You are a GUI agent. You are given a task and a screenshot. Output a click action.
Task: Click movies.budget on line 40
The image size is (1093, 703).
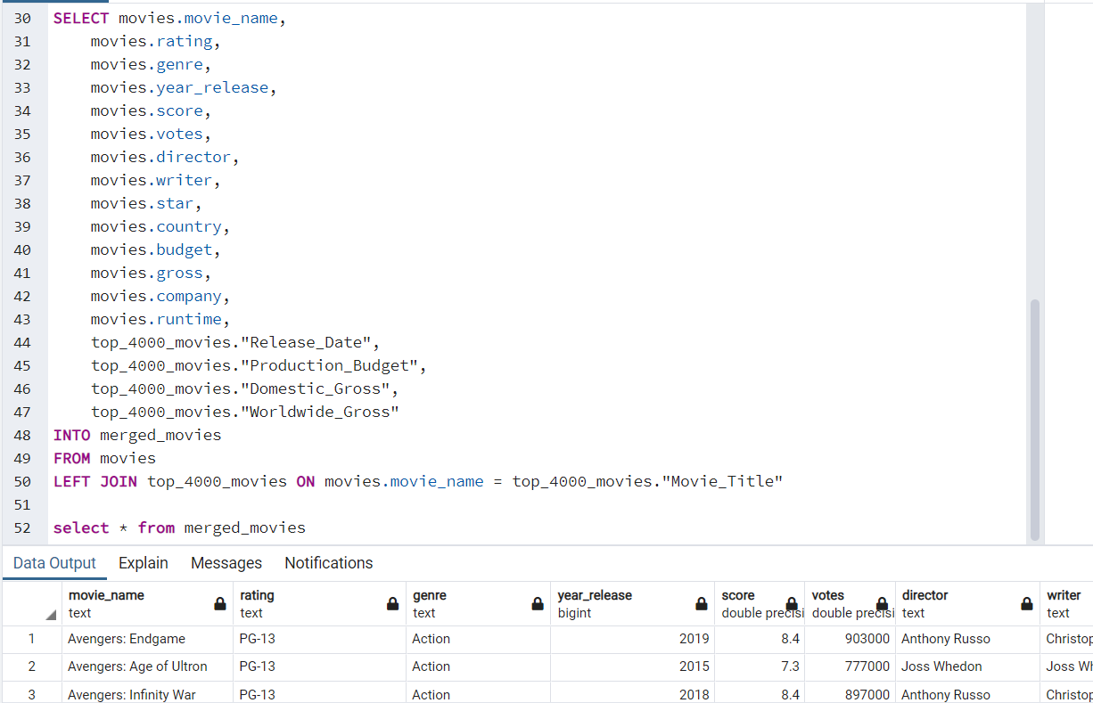[x=152, y=249]
